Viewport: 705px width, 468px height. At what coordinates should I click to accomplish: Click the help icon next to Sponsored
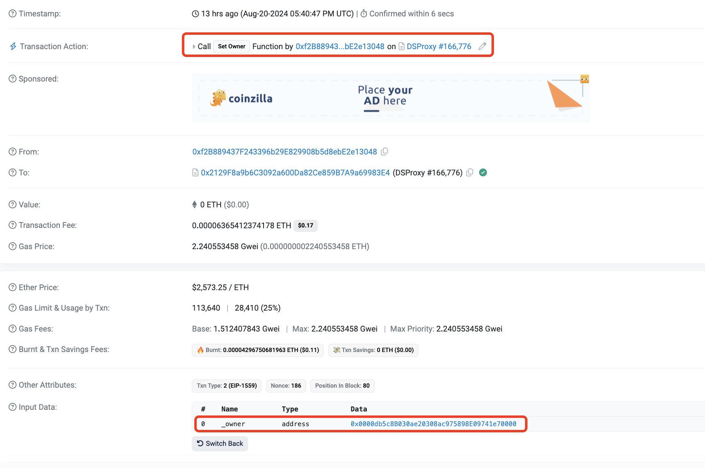[x=13, y=79]
